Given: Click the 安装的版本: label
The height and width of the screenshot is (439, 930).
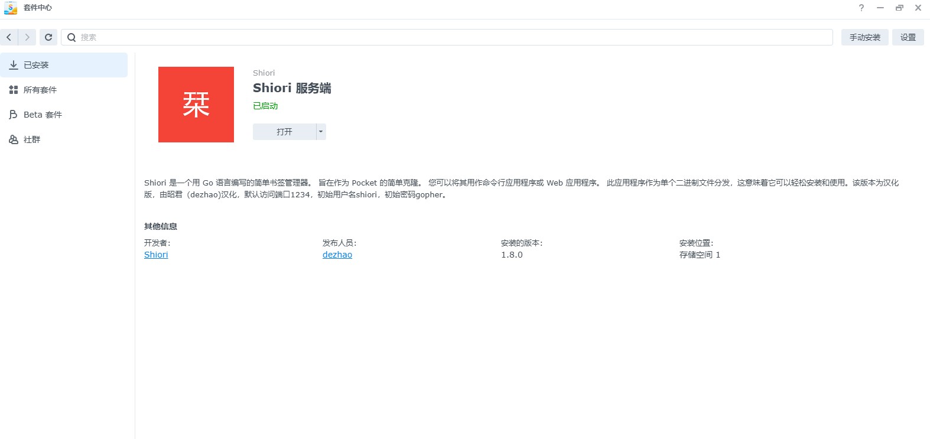Looking at the screenshot, I should pos(522,243).
